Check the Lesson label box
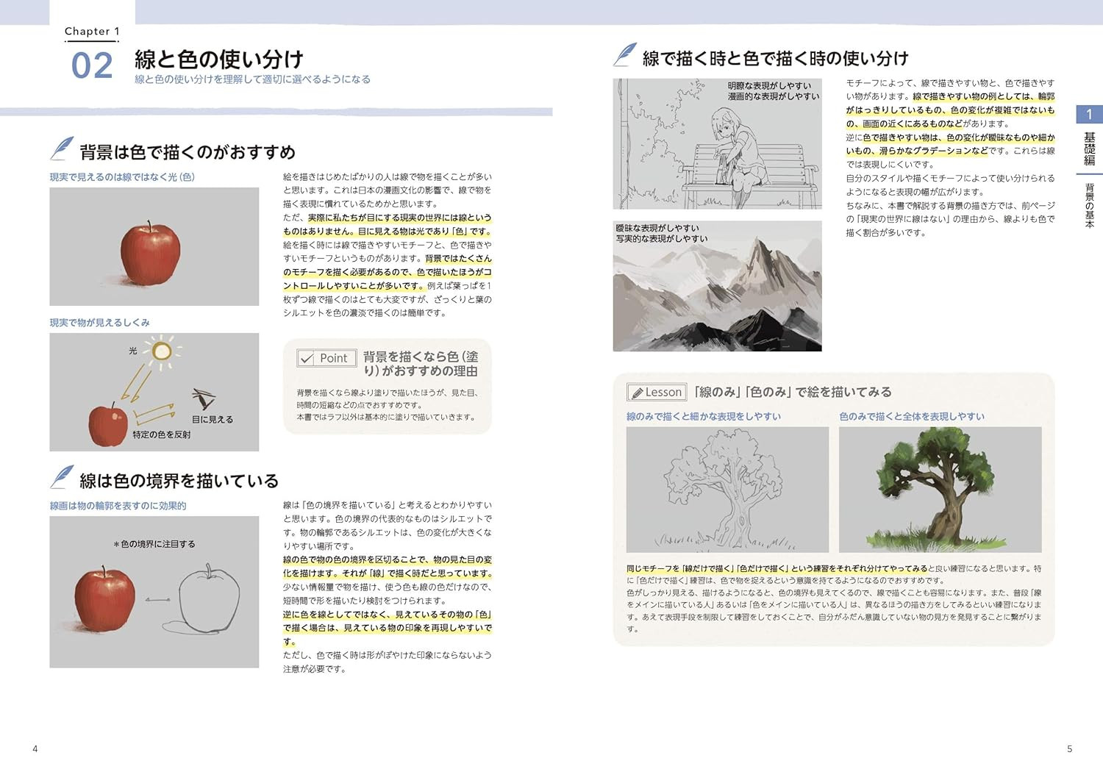 pos(657,392)
